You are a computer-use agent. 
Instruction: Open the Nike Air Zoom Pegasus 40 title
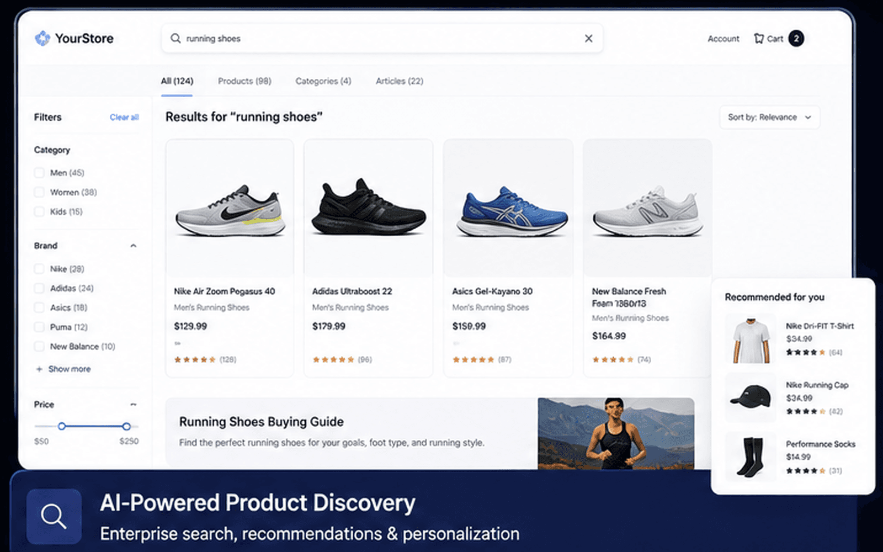(225, 291)
